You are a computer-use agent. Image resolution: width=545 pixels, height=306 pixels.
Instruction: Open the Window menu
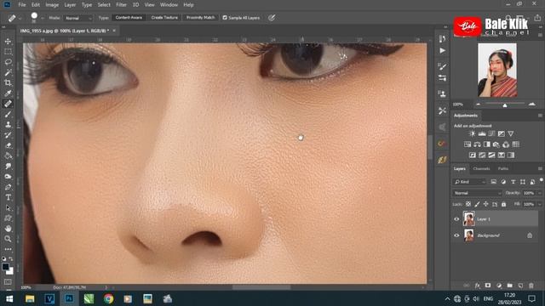(169, 5)
